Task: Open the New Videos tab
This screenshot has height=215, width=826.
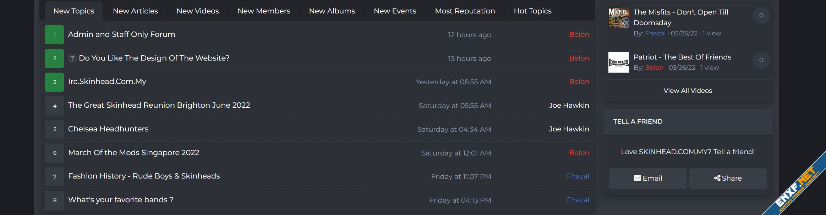Action: [x=198, y=11]
